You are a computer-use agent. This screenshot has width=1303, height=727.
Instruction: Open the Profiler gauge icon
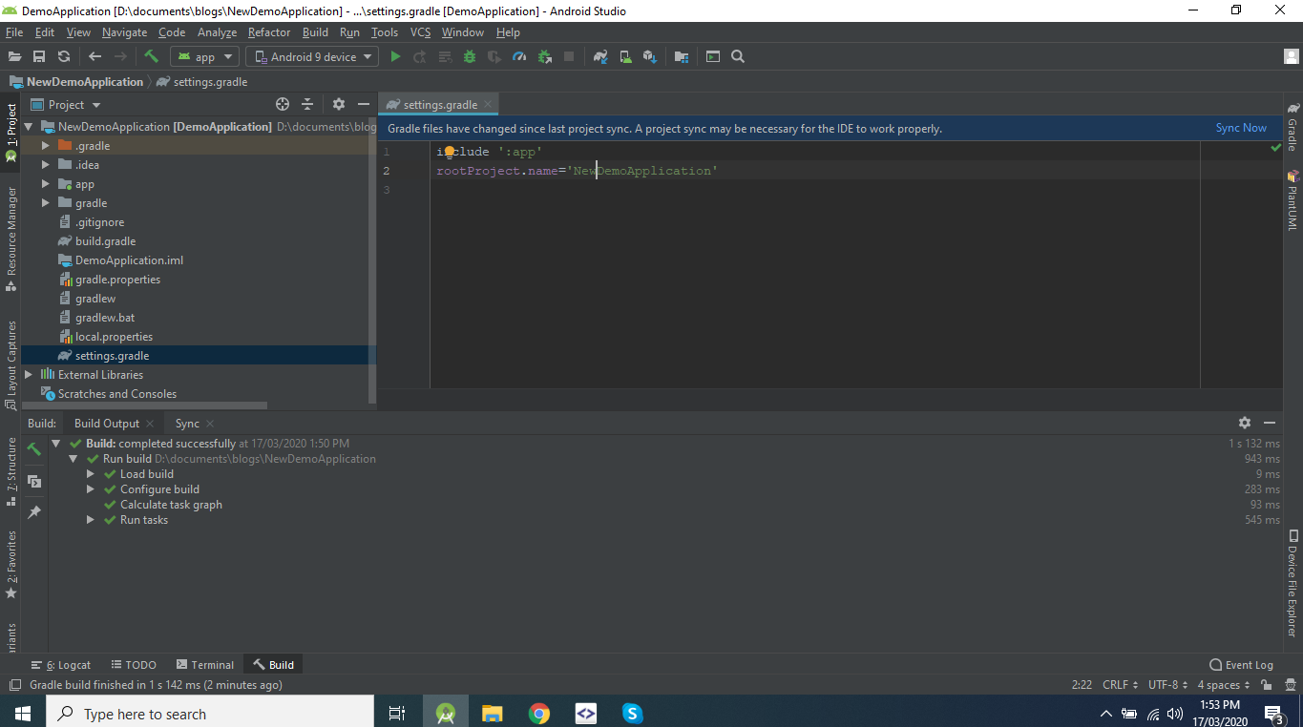coord(519,57)
